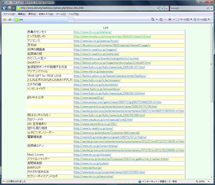Open the recent pages dropdown next to Forward
Screen dimensions: 215x185
point(13,8)
